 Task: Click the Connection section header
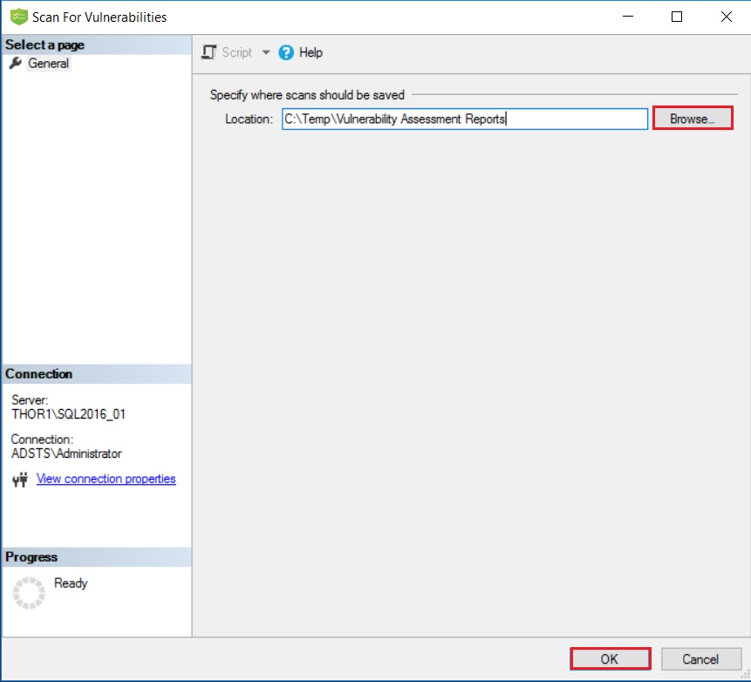(x=97, y=374)
